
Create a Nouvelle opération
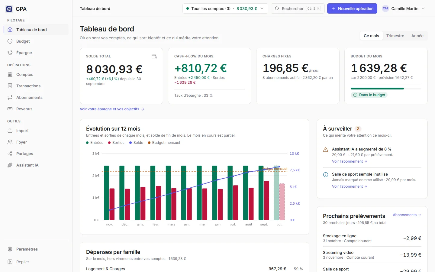352,8
